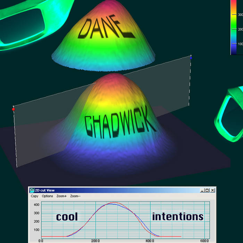Minimize the 2D cut View window
The height and width of the screenshot is (243, 243).
tap(202, 190)
